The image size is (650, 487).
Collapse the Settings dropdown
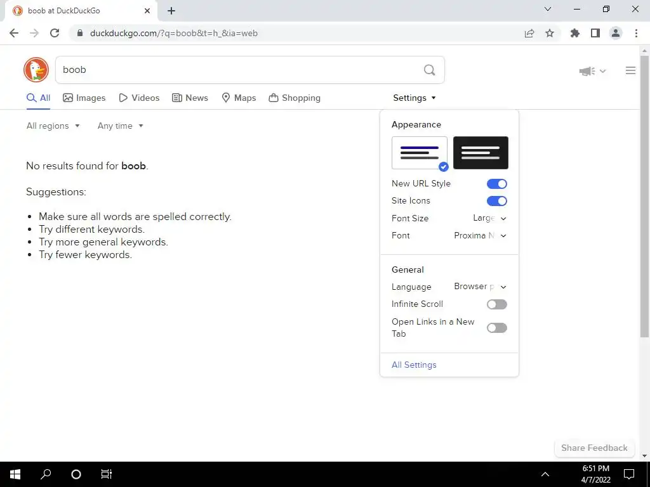pos(415,98)
